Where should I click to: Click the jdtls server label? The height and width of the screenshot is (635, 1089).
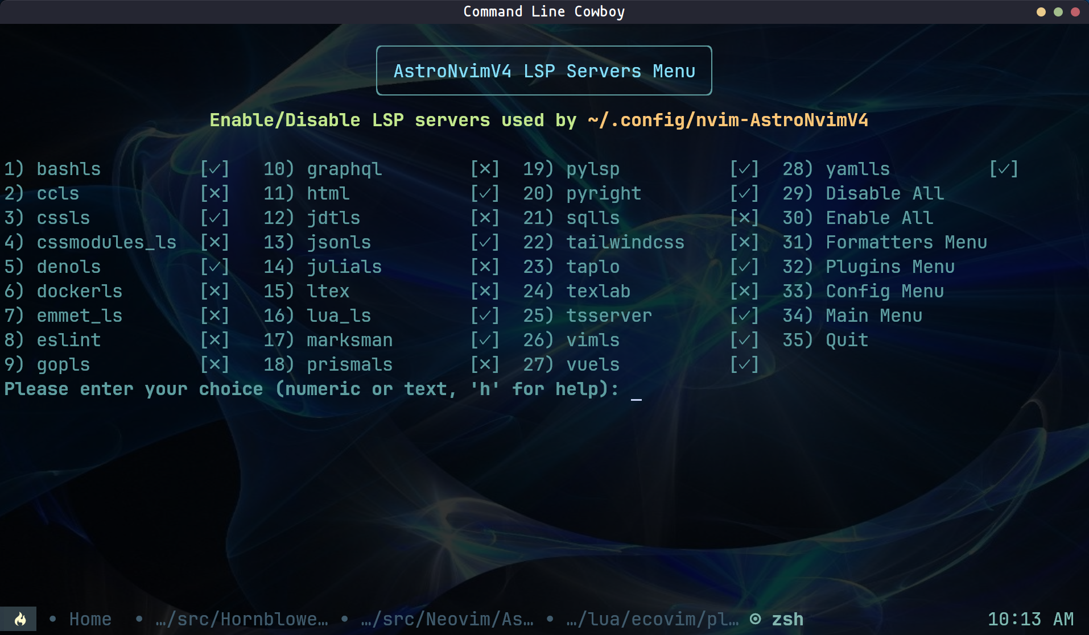tap(333, 218)
